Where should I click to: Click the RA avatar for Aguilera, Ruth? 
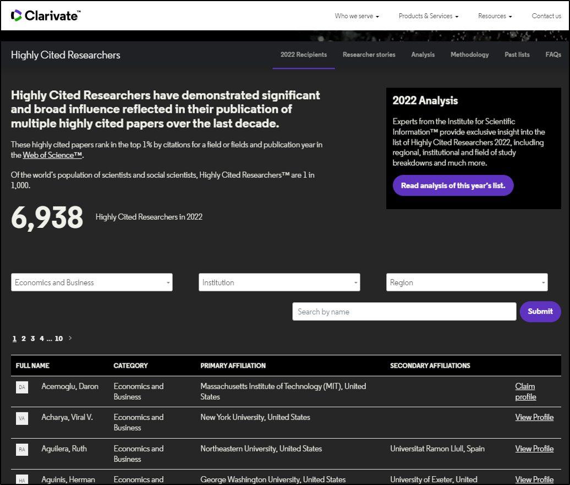[22, 449]
